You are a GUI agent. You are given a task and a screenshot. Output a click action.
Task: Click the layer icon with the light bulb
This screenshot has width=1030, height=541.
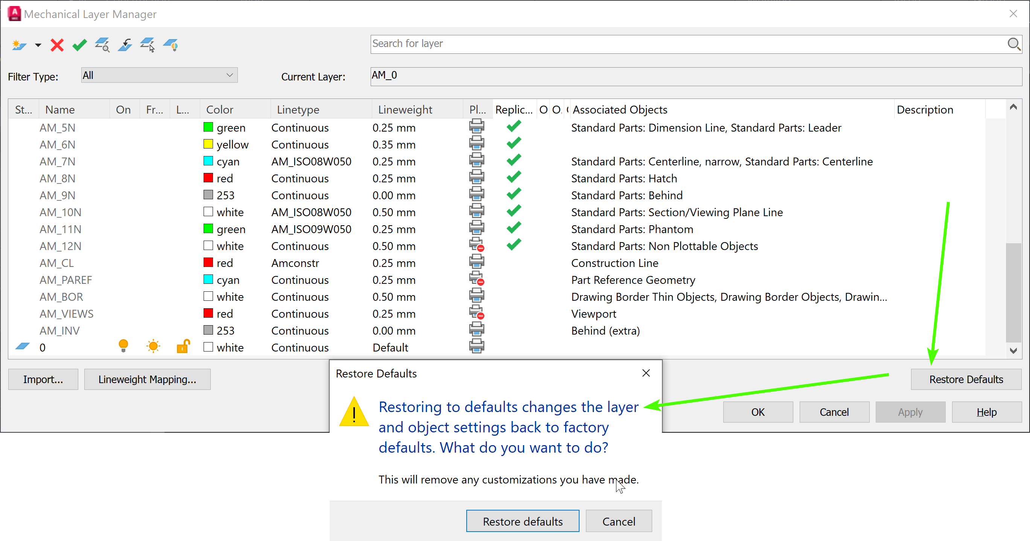[171, 45]
